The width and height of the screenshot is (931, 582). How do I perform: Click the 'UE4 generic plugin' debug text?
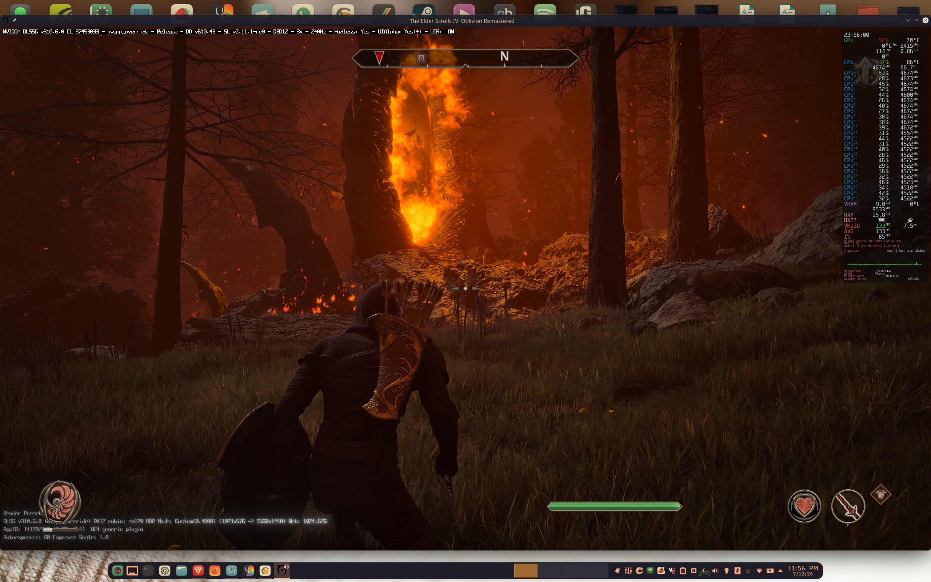click(x=117, y=529)
